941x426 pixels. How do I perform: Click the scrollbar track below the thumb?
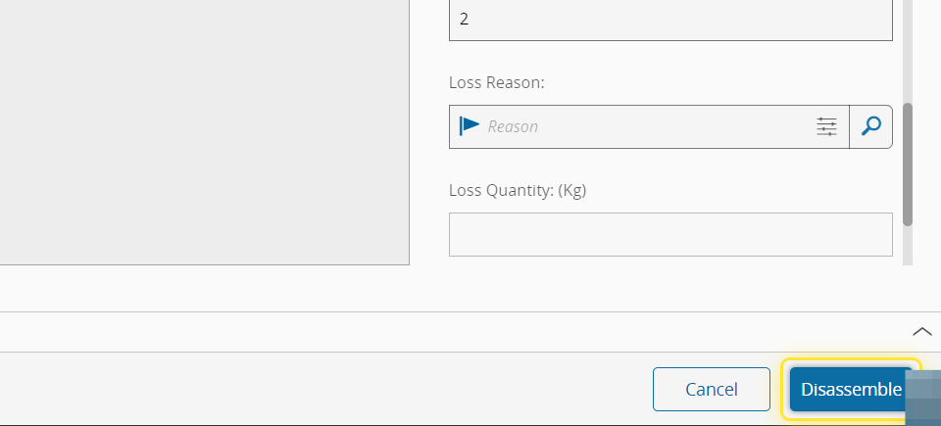(908, 245)
